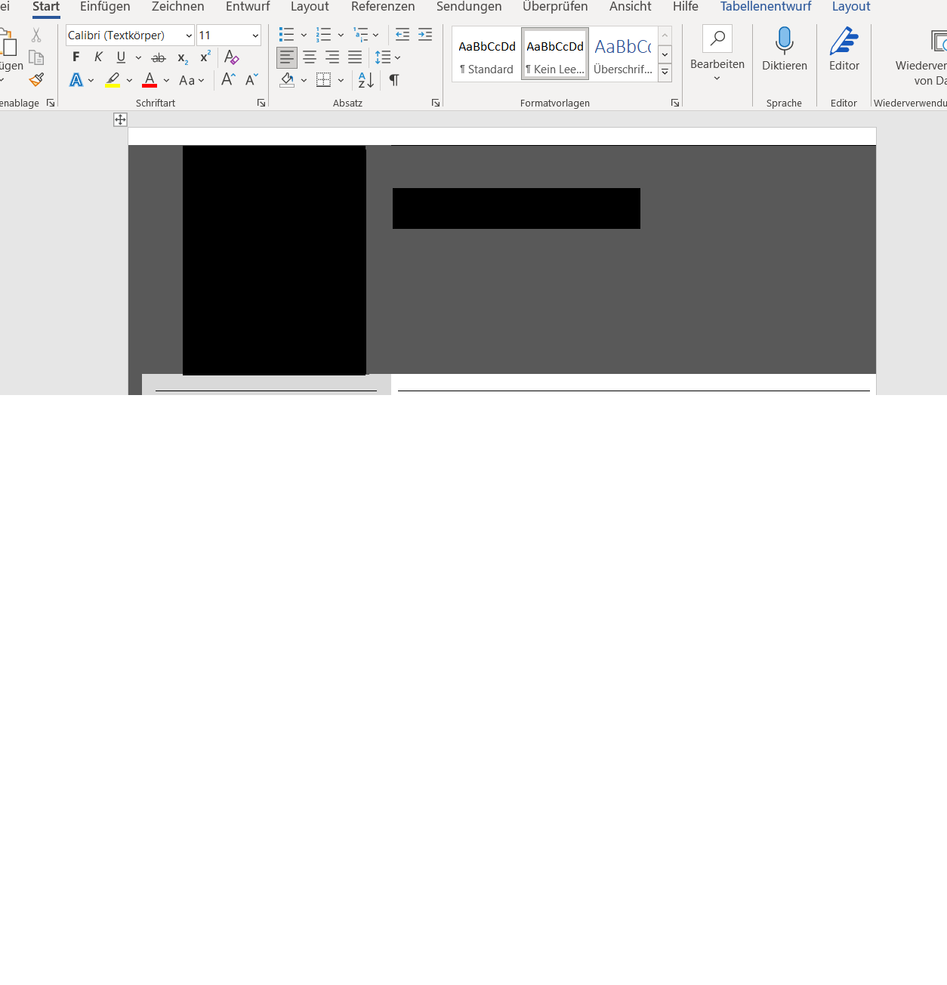
Task: Toggle align left paragraph
Action: pos(287,57)
